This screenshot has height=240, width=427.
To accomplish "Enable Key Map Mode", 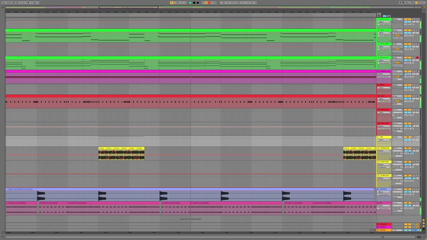I will click(407, 3).
